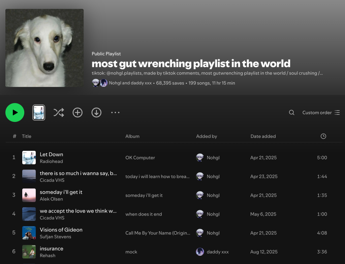Open the dog playlist cover image
The height and width of the screenshot is (264, 345).
tap(44, 48)
